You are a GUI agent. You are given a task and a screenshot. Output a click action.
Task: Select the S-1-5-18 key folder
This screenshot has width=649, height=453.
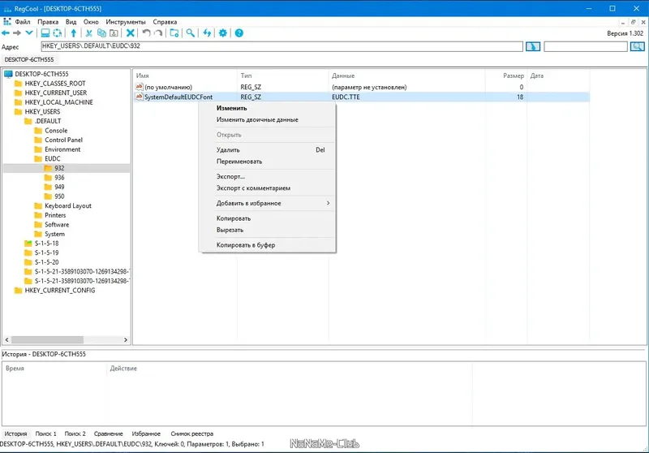coord(46,244)
